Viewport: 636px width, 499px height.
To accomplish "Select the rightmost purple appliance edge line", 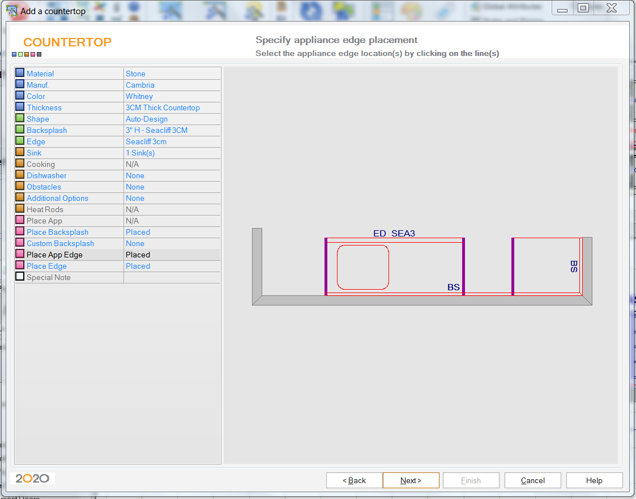I will click(513, 266).
